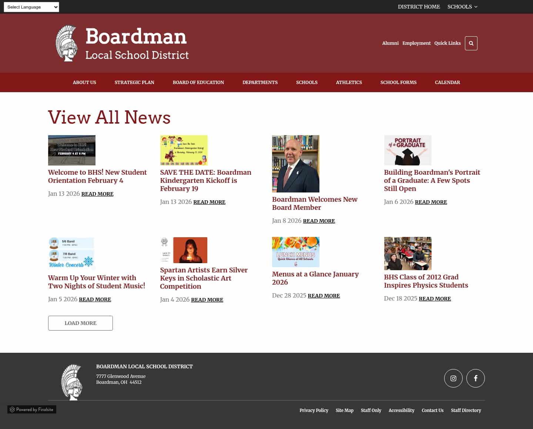Viewport: 533px width, 429px height.
Task: Open Staff Directory in the footer
Action: [x=466, y=410]
